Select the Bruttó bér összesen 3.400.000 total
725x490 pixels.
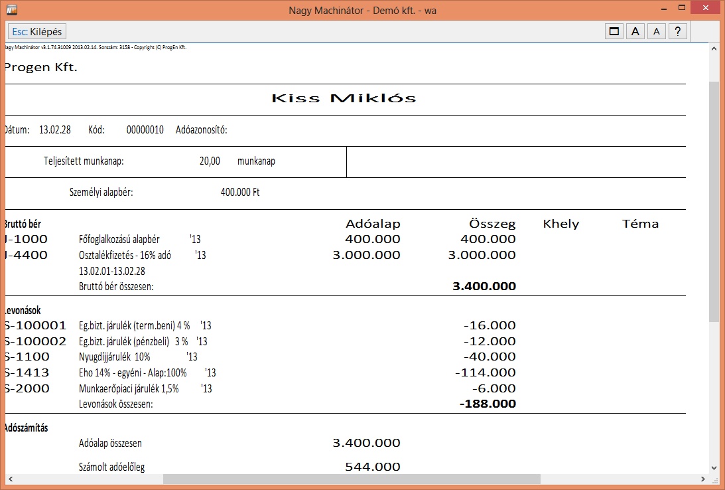pos(484,287)
